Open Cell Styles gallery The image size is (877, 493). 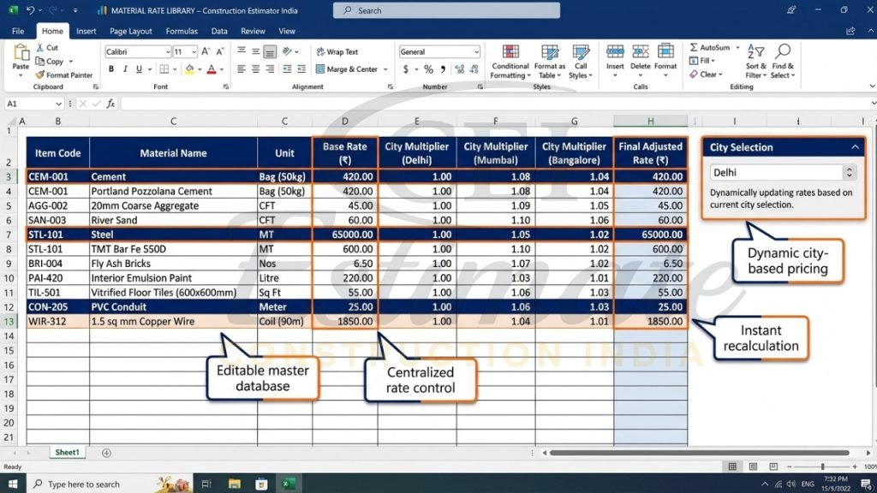click(x=581, y=62)
